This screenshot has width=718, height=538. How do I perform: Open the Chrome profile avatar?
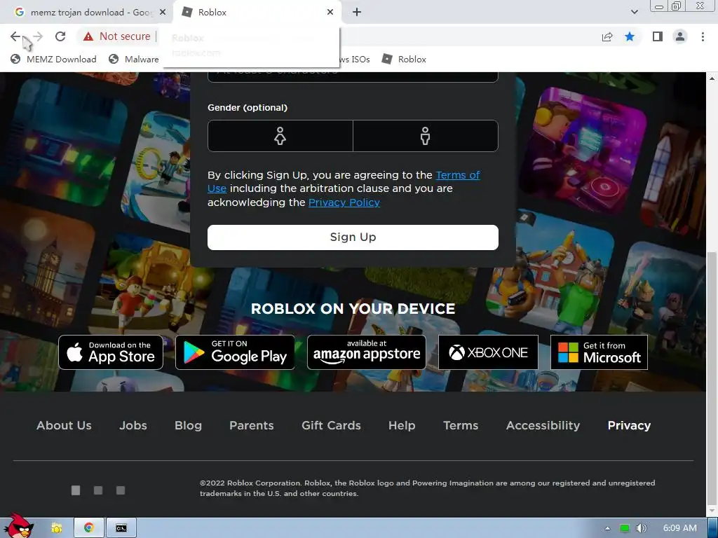click(x=680, y=36)
